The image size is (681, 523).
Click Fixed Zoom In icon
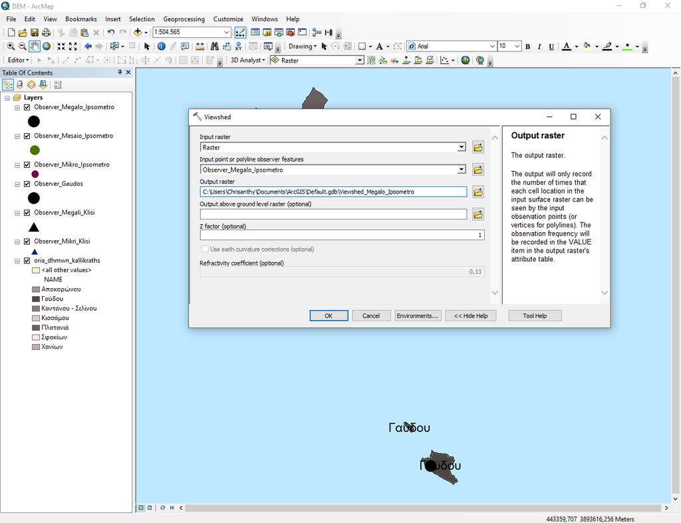pyautogui.click(x=61, y=46)
